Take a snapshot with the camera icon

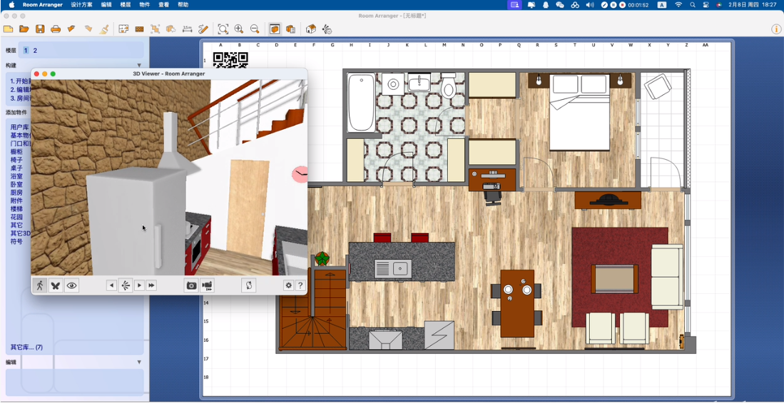[191, 285]
